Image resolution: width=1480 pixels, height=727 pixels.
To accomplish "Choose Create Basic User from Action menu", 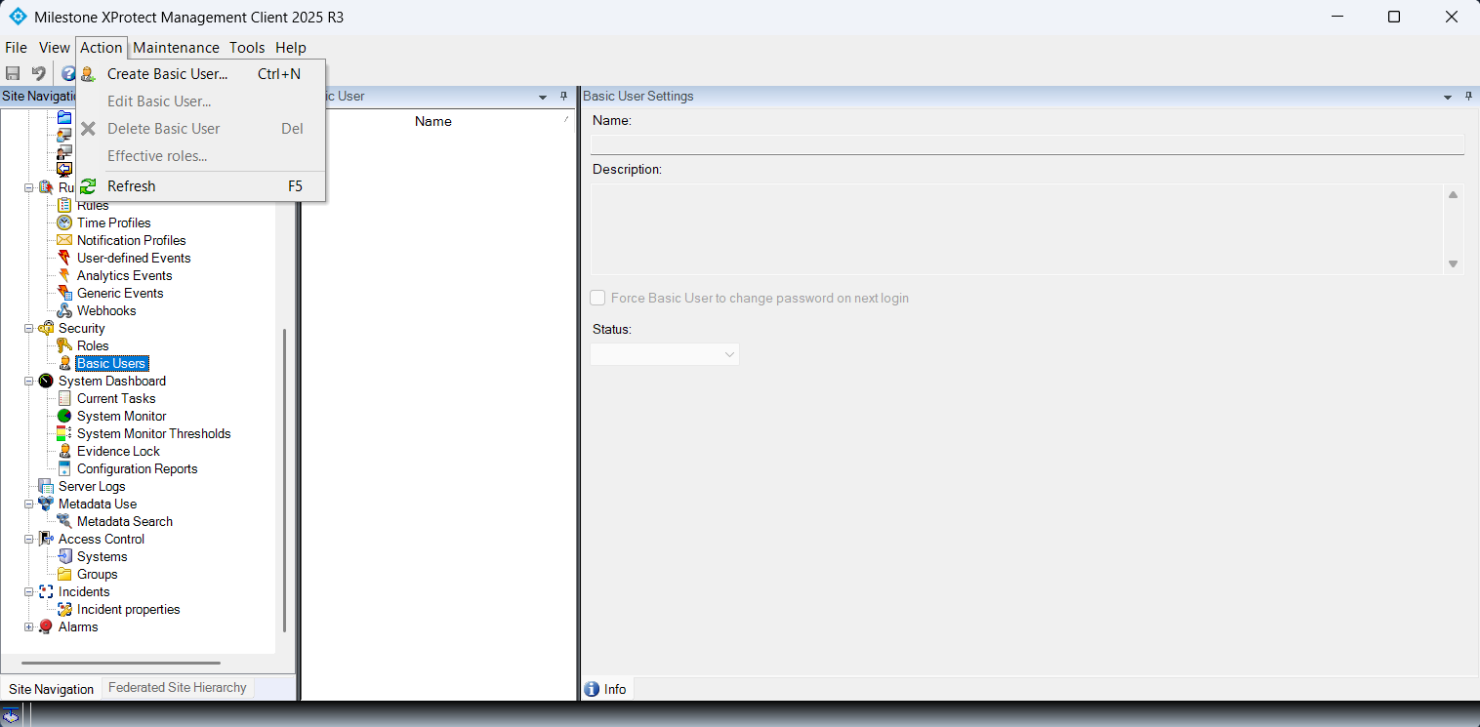I will (x=167, y=74).
